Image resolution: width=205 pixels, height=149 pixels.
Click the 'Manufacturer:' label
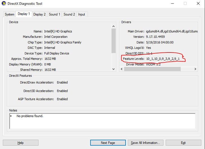[x=33, y=37]
